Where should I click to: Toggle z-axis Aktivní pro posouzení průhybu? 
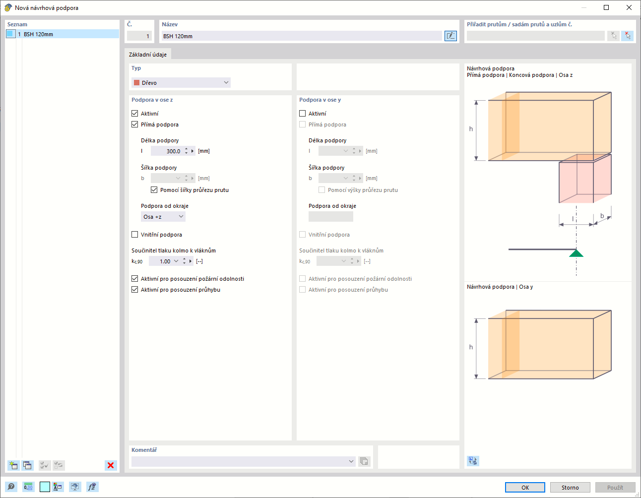pos(135,290)
